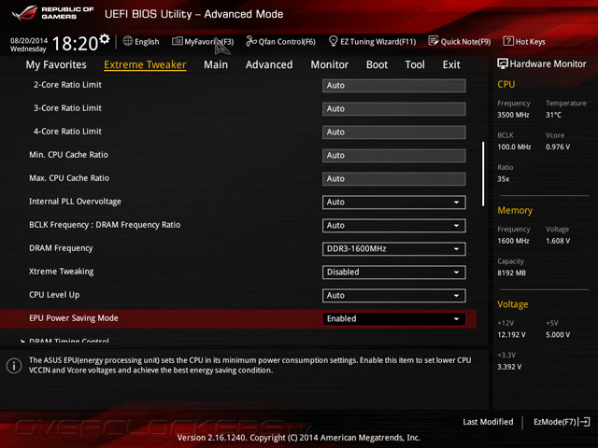Select the CPU Level Up label
598x448 pixels.
point(54,295)
